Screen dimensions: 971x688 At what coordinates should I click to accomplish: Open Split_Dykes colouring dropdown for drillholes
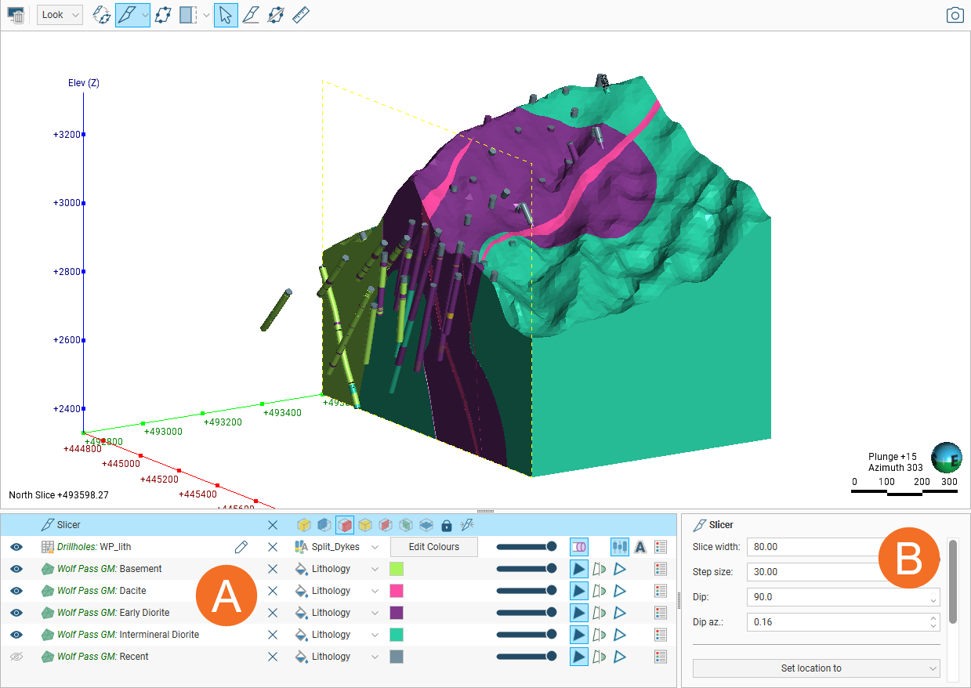pyautogui.click(x=375, y=547)
